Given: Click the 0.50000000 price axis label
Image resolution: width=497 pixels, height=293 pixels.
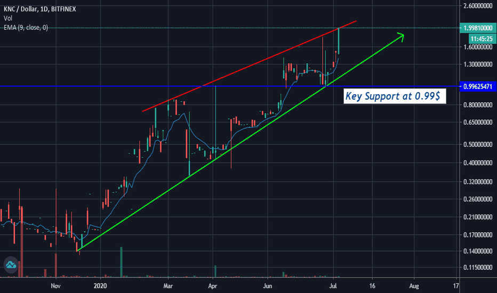Looking at the screenshot, I should tap(478, 144).
